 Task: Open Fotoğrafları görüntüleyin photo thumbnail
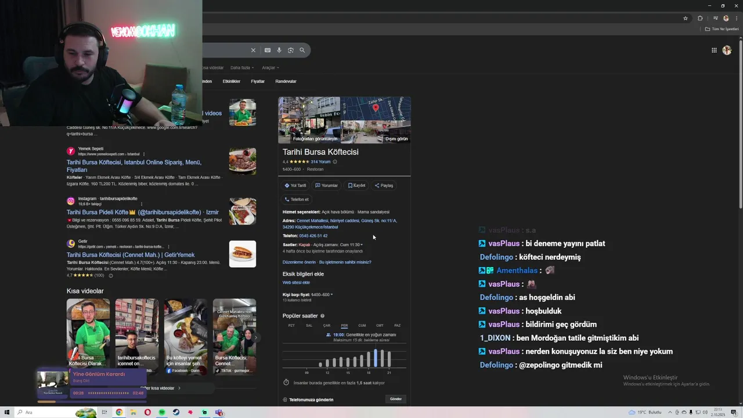[309, 120]
